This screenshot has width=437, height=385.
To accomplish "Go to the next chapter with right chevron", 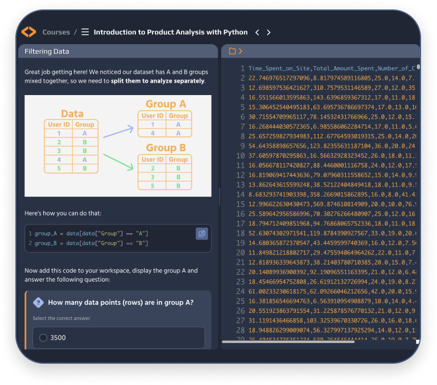I will (x=268, y=32).
